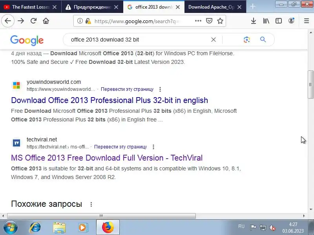This screenshot has width=314, height=235.
Task: Close the Предупреждение tab
Action: [116, 7]
